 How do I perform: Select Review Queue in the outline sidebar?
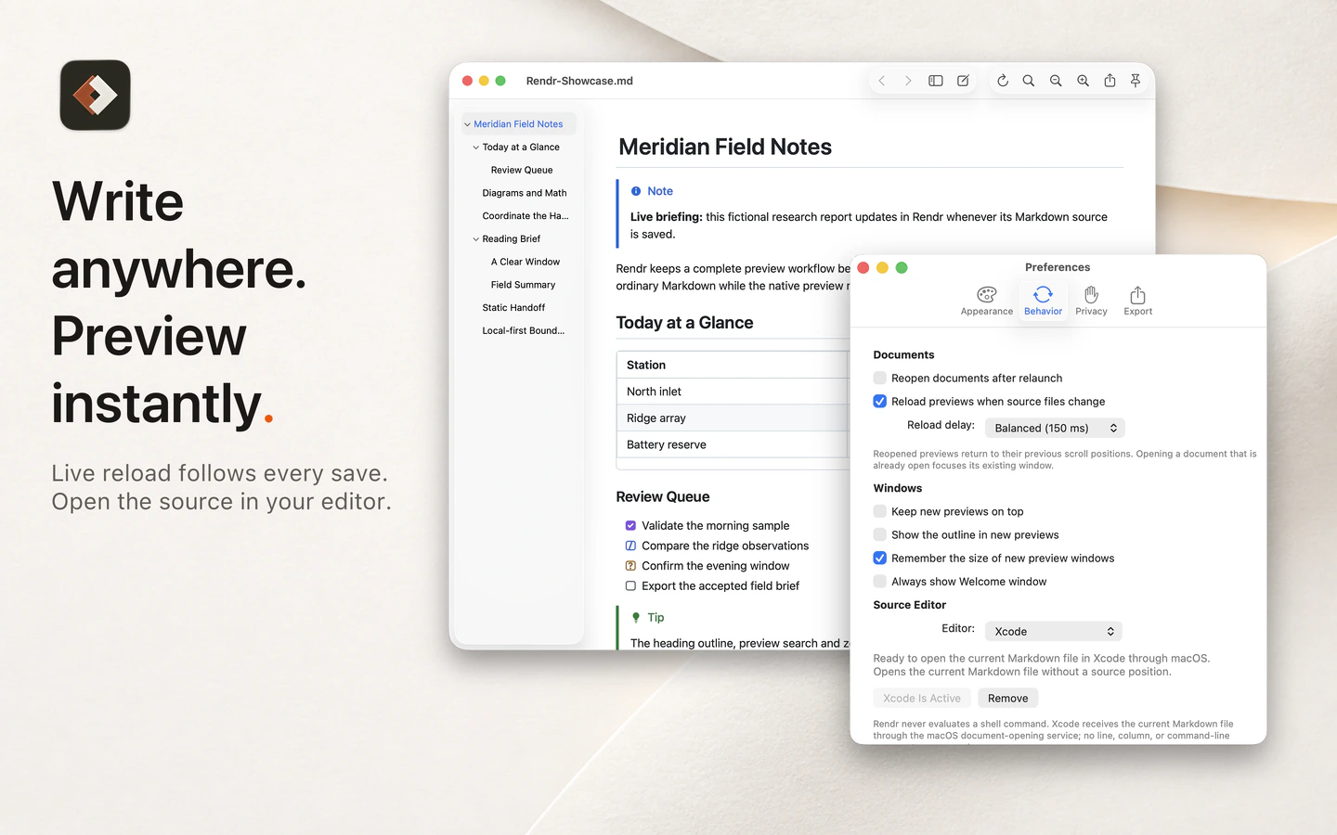(x=522, y=170)
